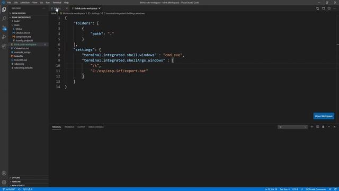
Task: Click the Split Editor icon in editor toolbar
Action: [x=329, y=8]
